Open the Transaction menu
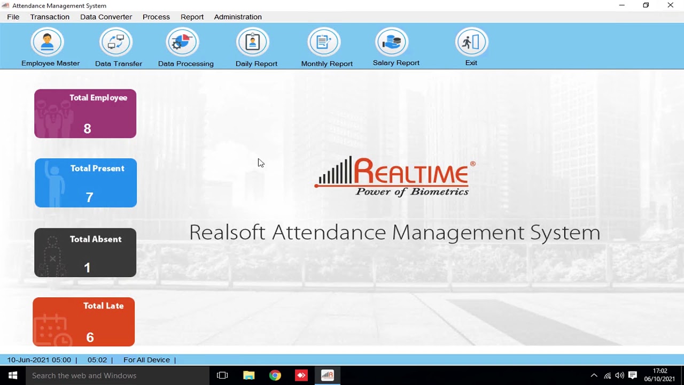This screenshot has height=385, width=684. (50, 17)
